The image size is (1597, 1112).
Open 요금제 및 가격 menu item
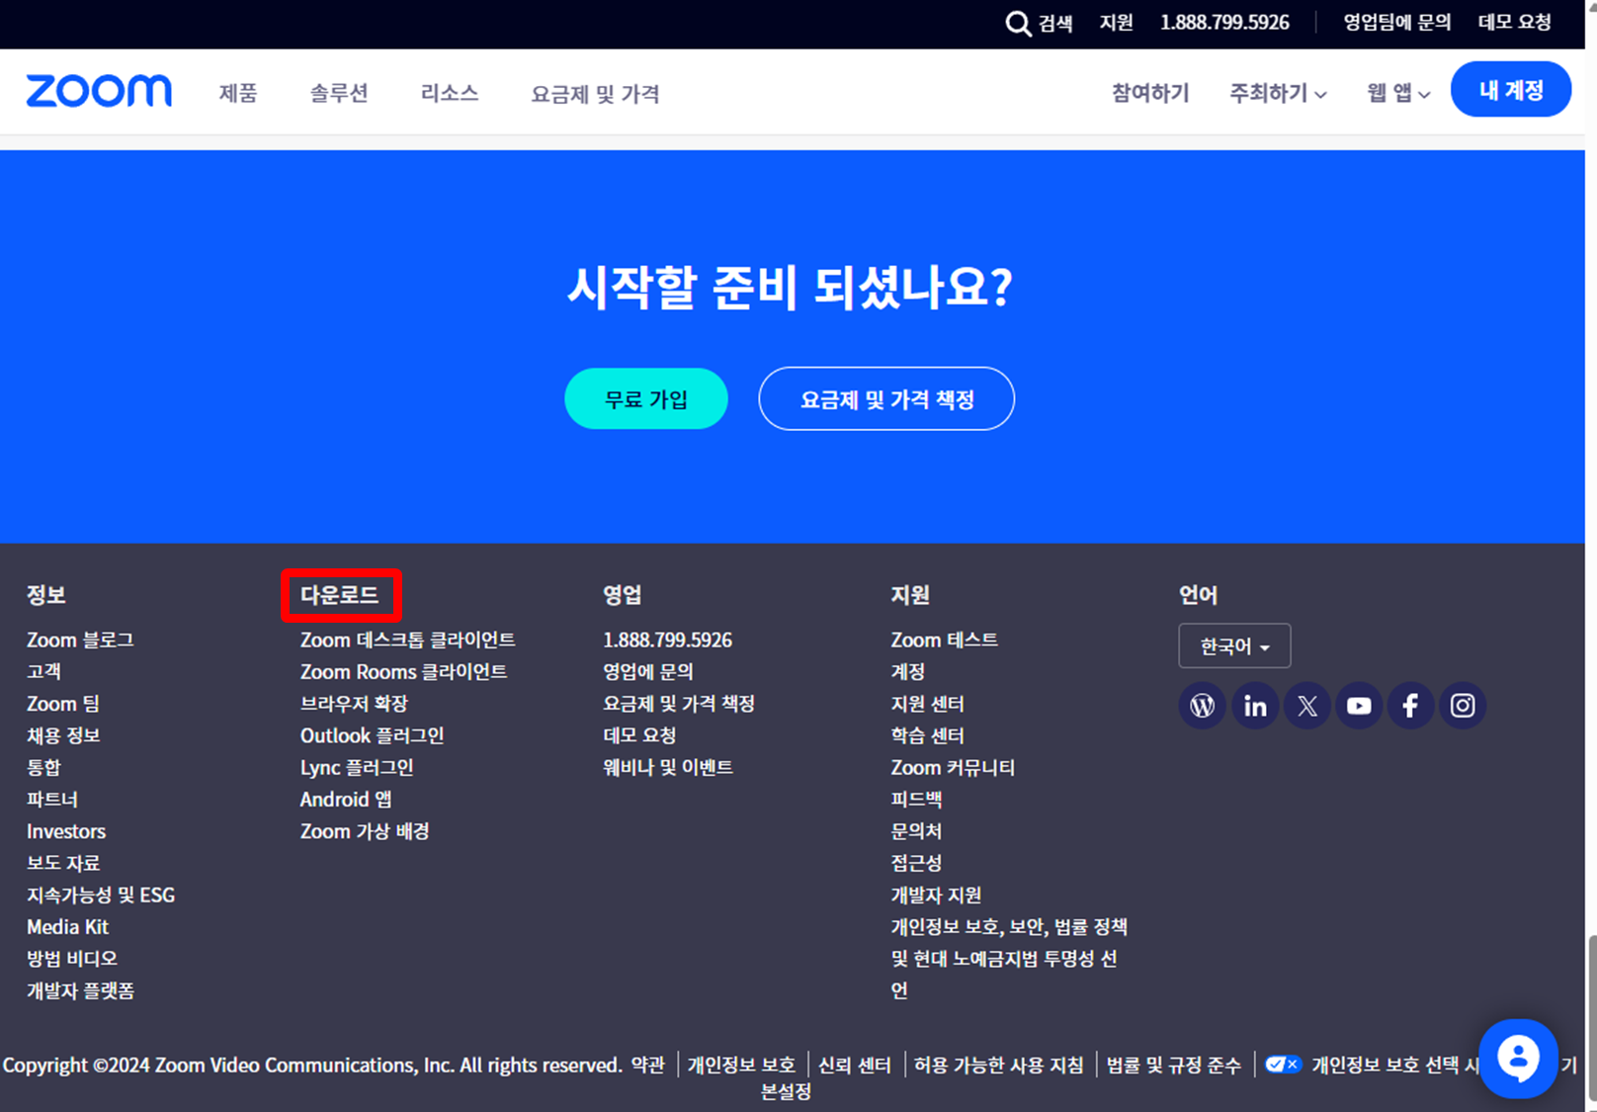click(595, 94)
